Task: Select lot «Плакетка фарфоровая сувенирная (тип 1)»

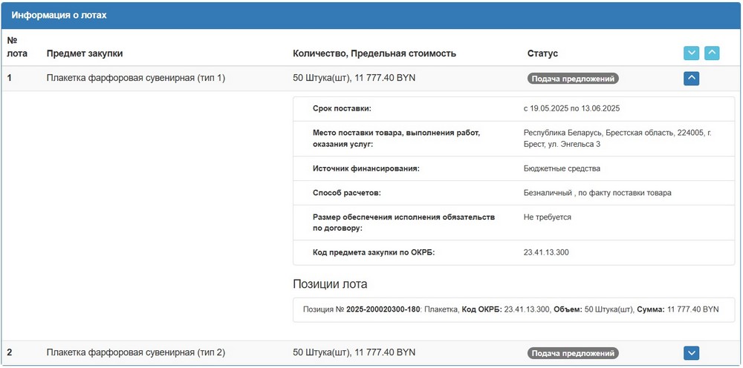Action: point(135,78)
